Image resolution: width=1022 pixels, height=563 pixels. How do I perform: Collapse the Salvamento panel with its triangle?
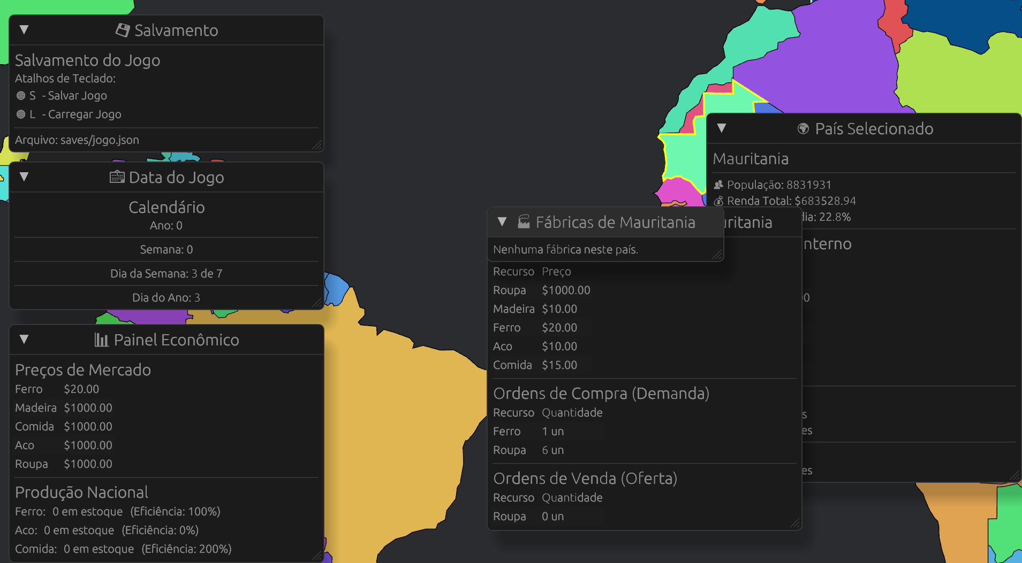(24, 30)
